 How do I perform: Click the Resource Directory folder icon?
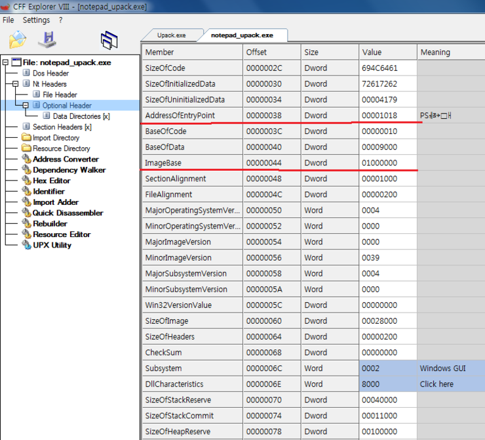27,148
